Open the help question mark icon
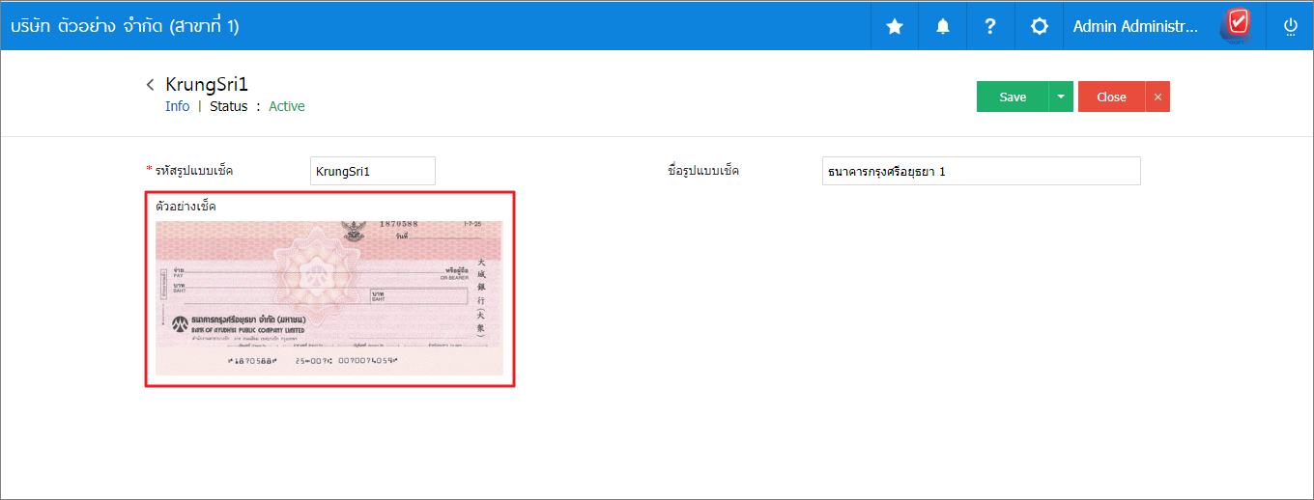The image size is (1314, 500). (990, 26)
